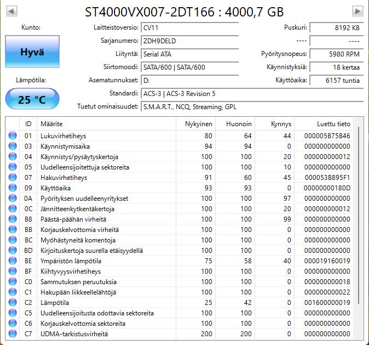This screenshot has width=369, height=345.
Task: Select raw value 000019160019
Action: click(x=327, y=261)
